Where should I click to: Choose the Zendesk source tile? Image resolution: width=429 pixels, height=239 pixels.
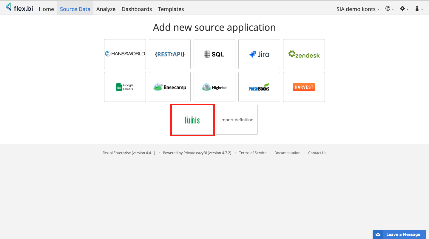pyautogui.click(x=304, y=54)
